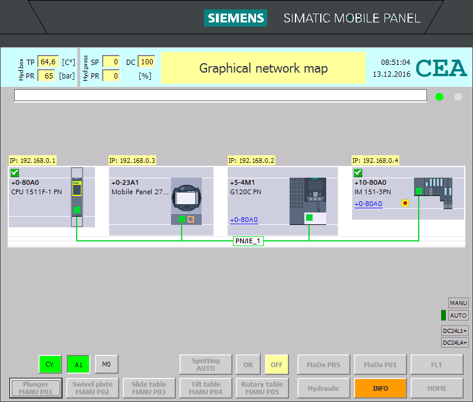
Task: Click the Hyd.box TP temperature field
Action: pyautogui.click(x=48, y=62)
